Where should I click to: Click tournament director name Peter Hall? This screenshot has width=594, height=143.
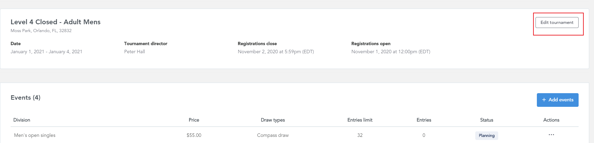pyautogui.click(x=134, y=52)
